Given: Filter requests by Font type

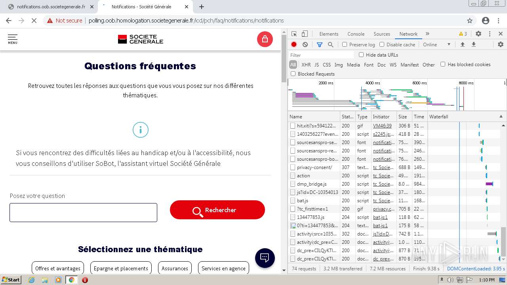Looking at the screenshot, I should 369,65.
